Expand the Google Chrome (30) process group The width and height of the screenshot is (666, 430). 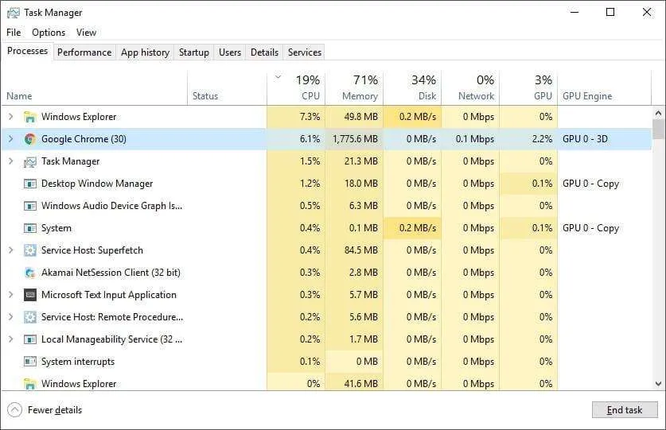[x=11, y=139]
